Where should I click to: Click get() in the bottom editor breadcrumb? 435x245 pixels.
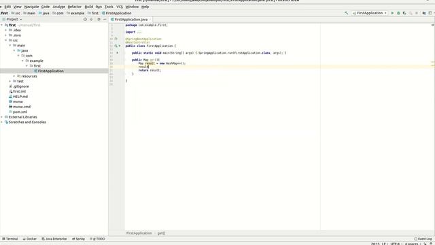(161, 233)
